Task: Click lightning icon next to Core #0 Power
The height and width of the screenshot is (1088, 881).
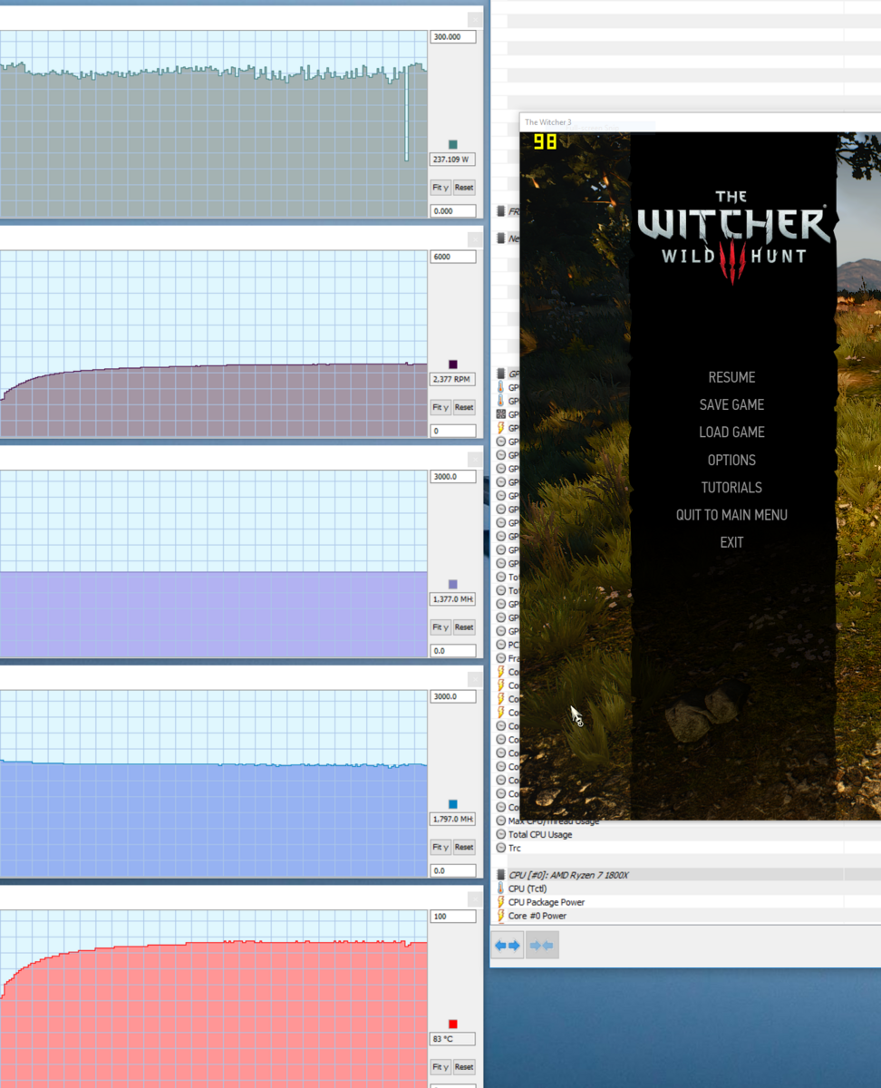Action: coord(501,916)
